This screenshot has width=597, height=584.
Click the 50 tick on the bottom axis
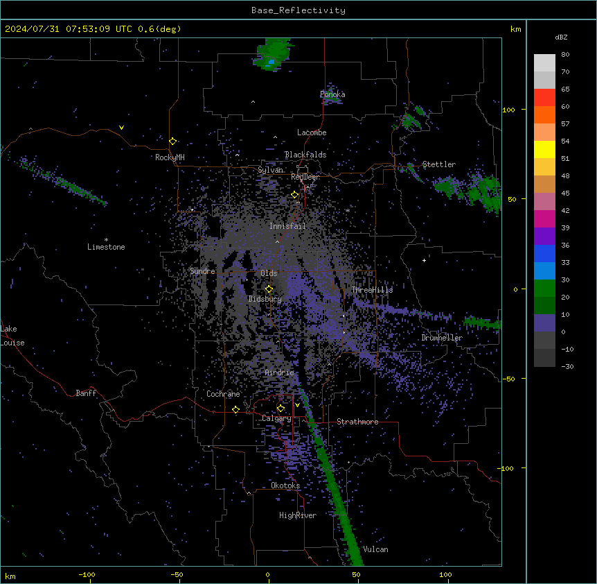356,575
